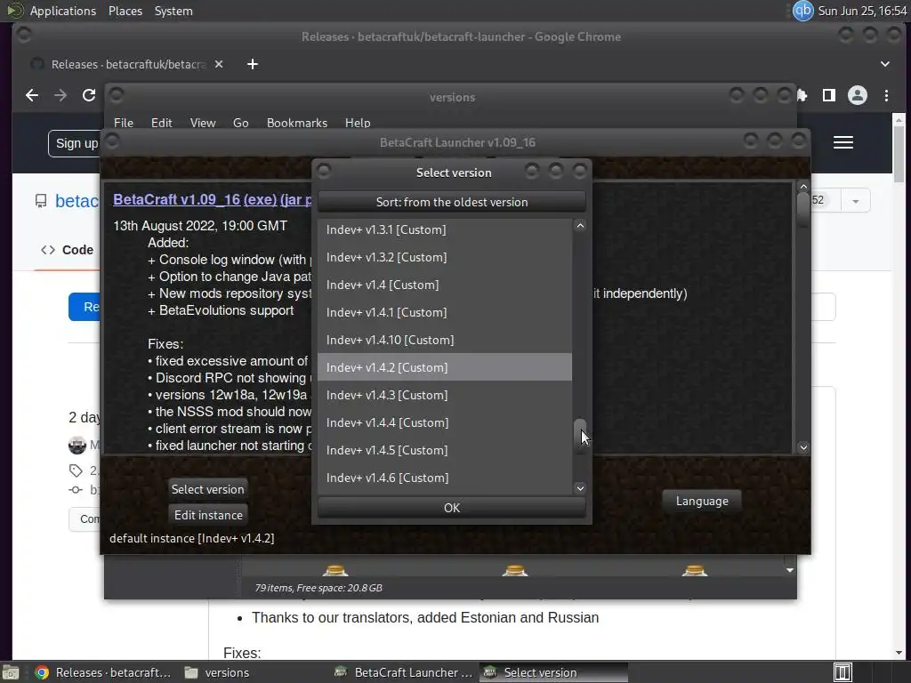
Task: Open new Chrome tab with plus icon
Action: coord(252,64)
